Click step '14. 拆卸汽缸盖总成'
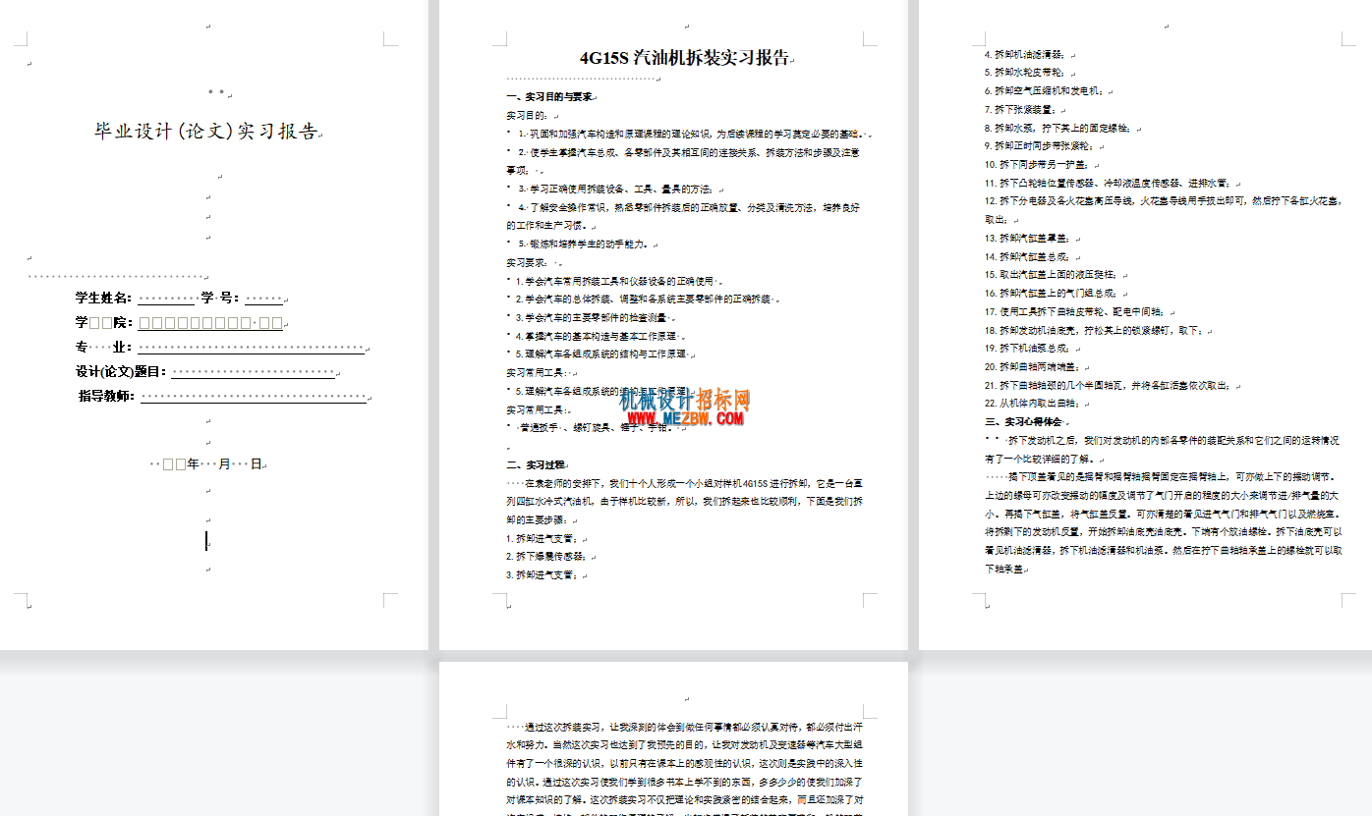 [x=1027, y=256]
